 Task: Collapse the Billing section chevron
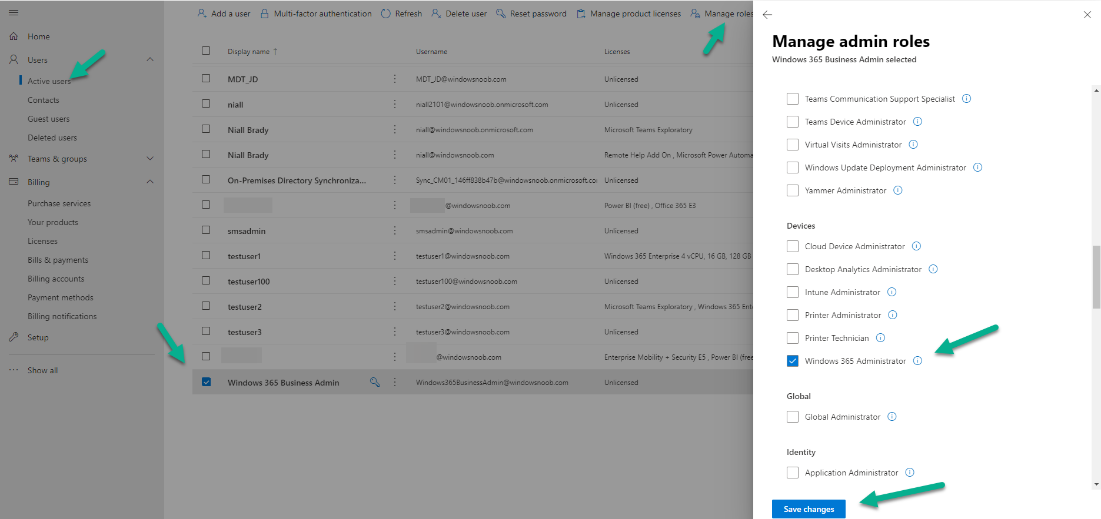(x=150, y=182)
